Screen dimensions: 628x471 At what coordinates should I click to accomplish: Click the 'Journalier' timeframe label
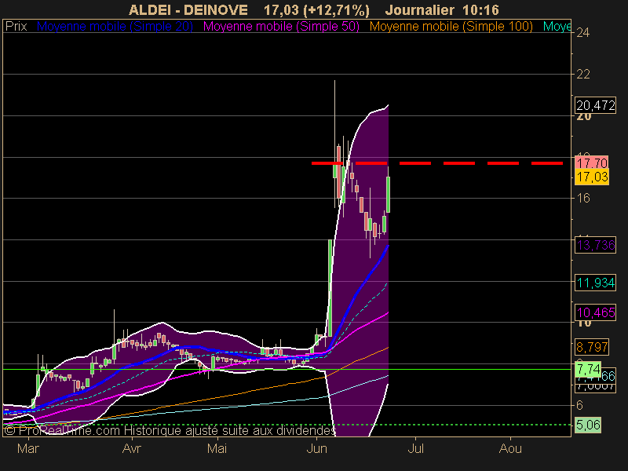coord(419,10)
